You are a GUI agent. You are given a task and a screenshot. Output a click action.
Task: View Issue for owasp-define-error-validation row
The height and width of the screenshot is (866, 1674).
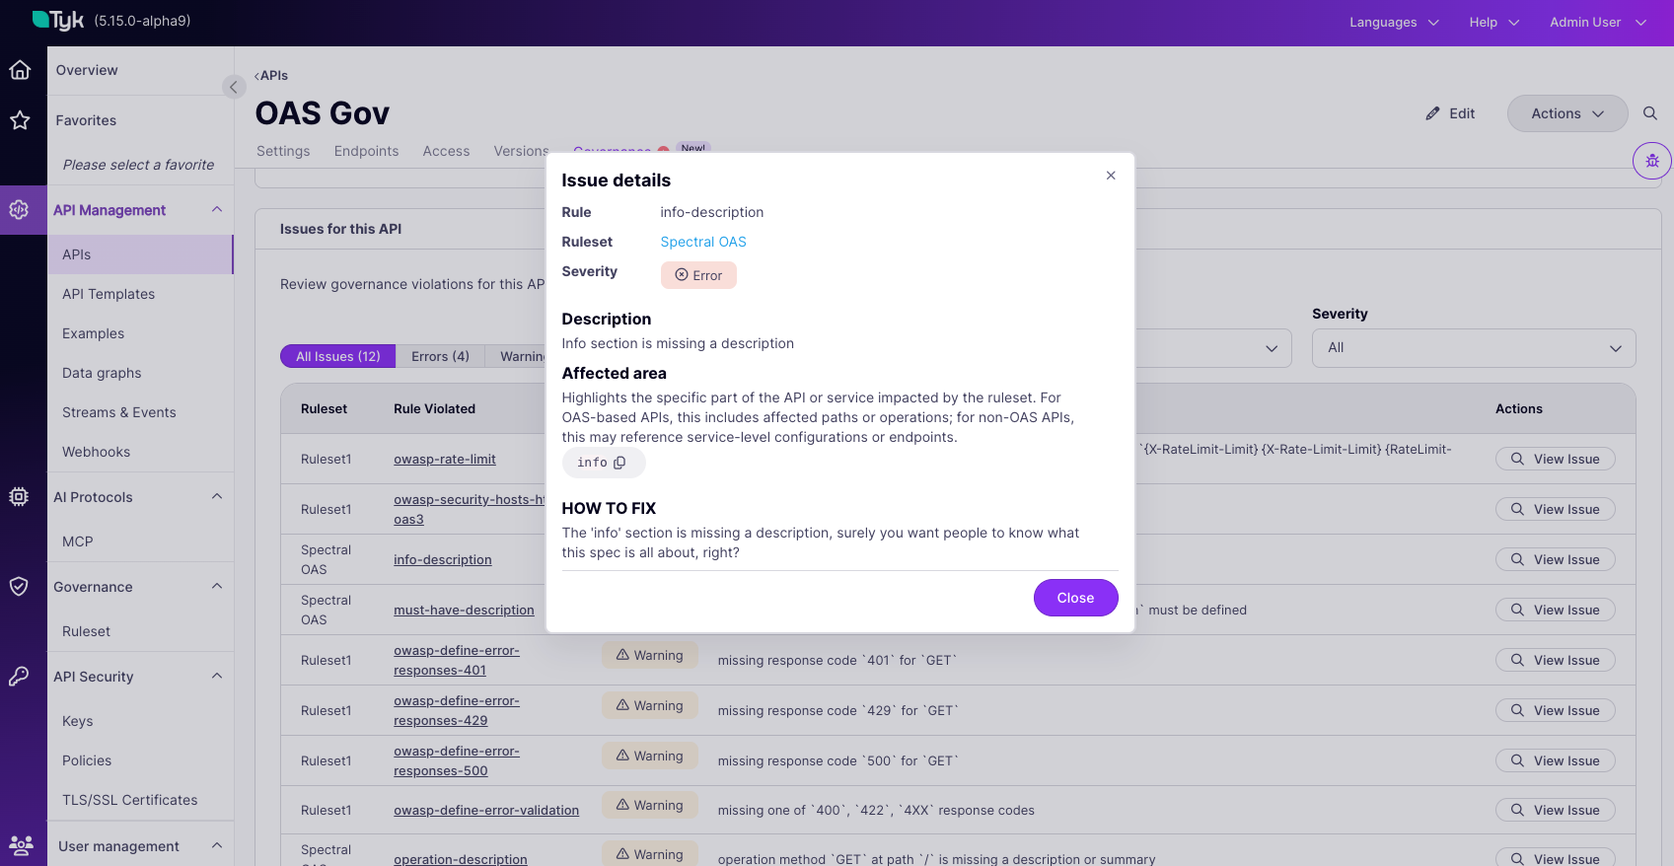pyautogui.click(x=1556, y=810)
